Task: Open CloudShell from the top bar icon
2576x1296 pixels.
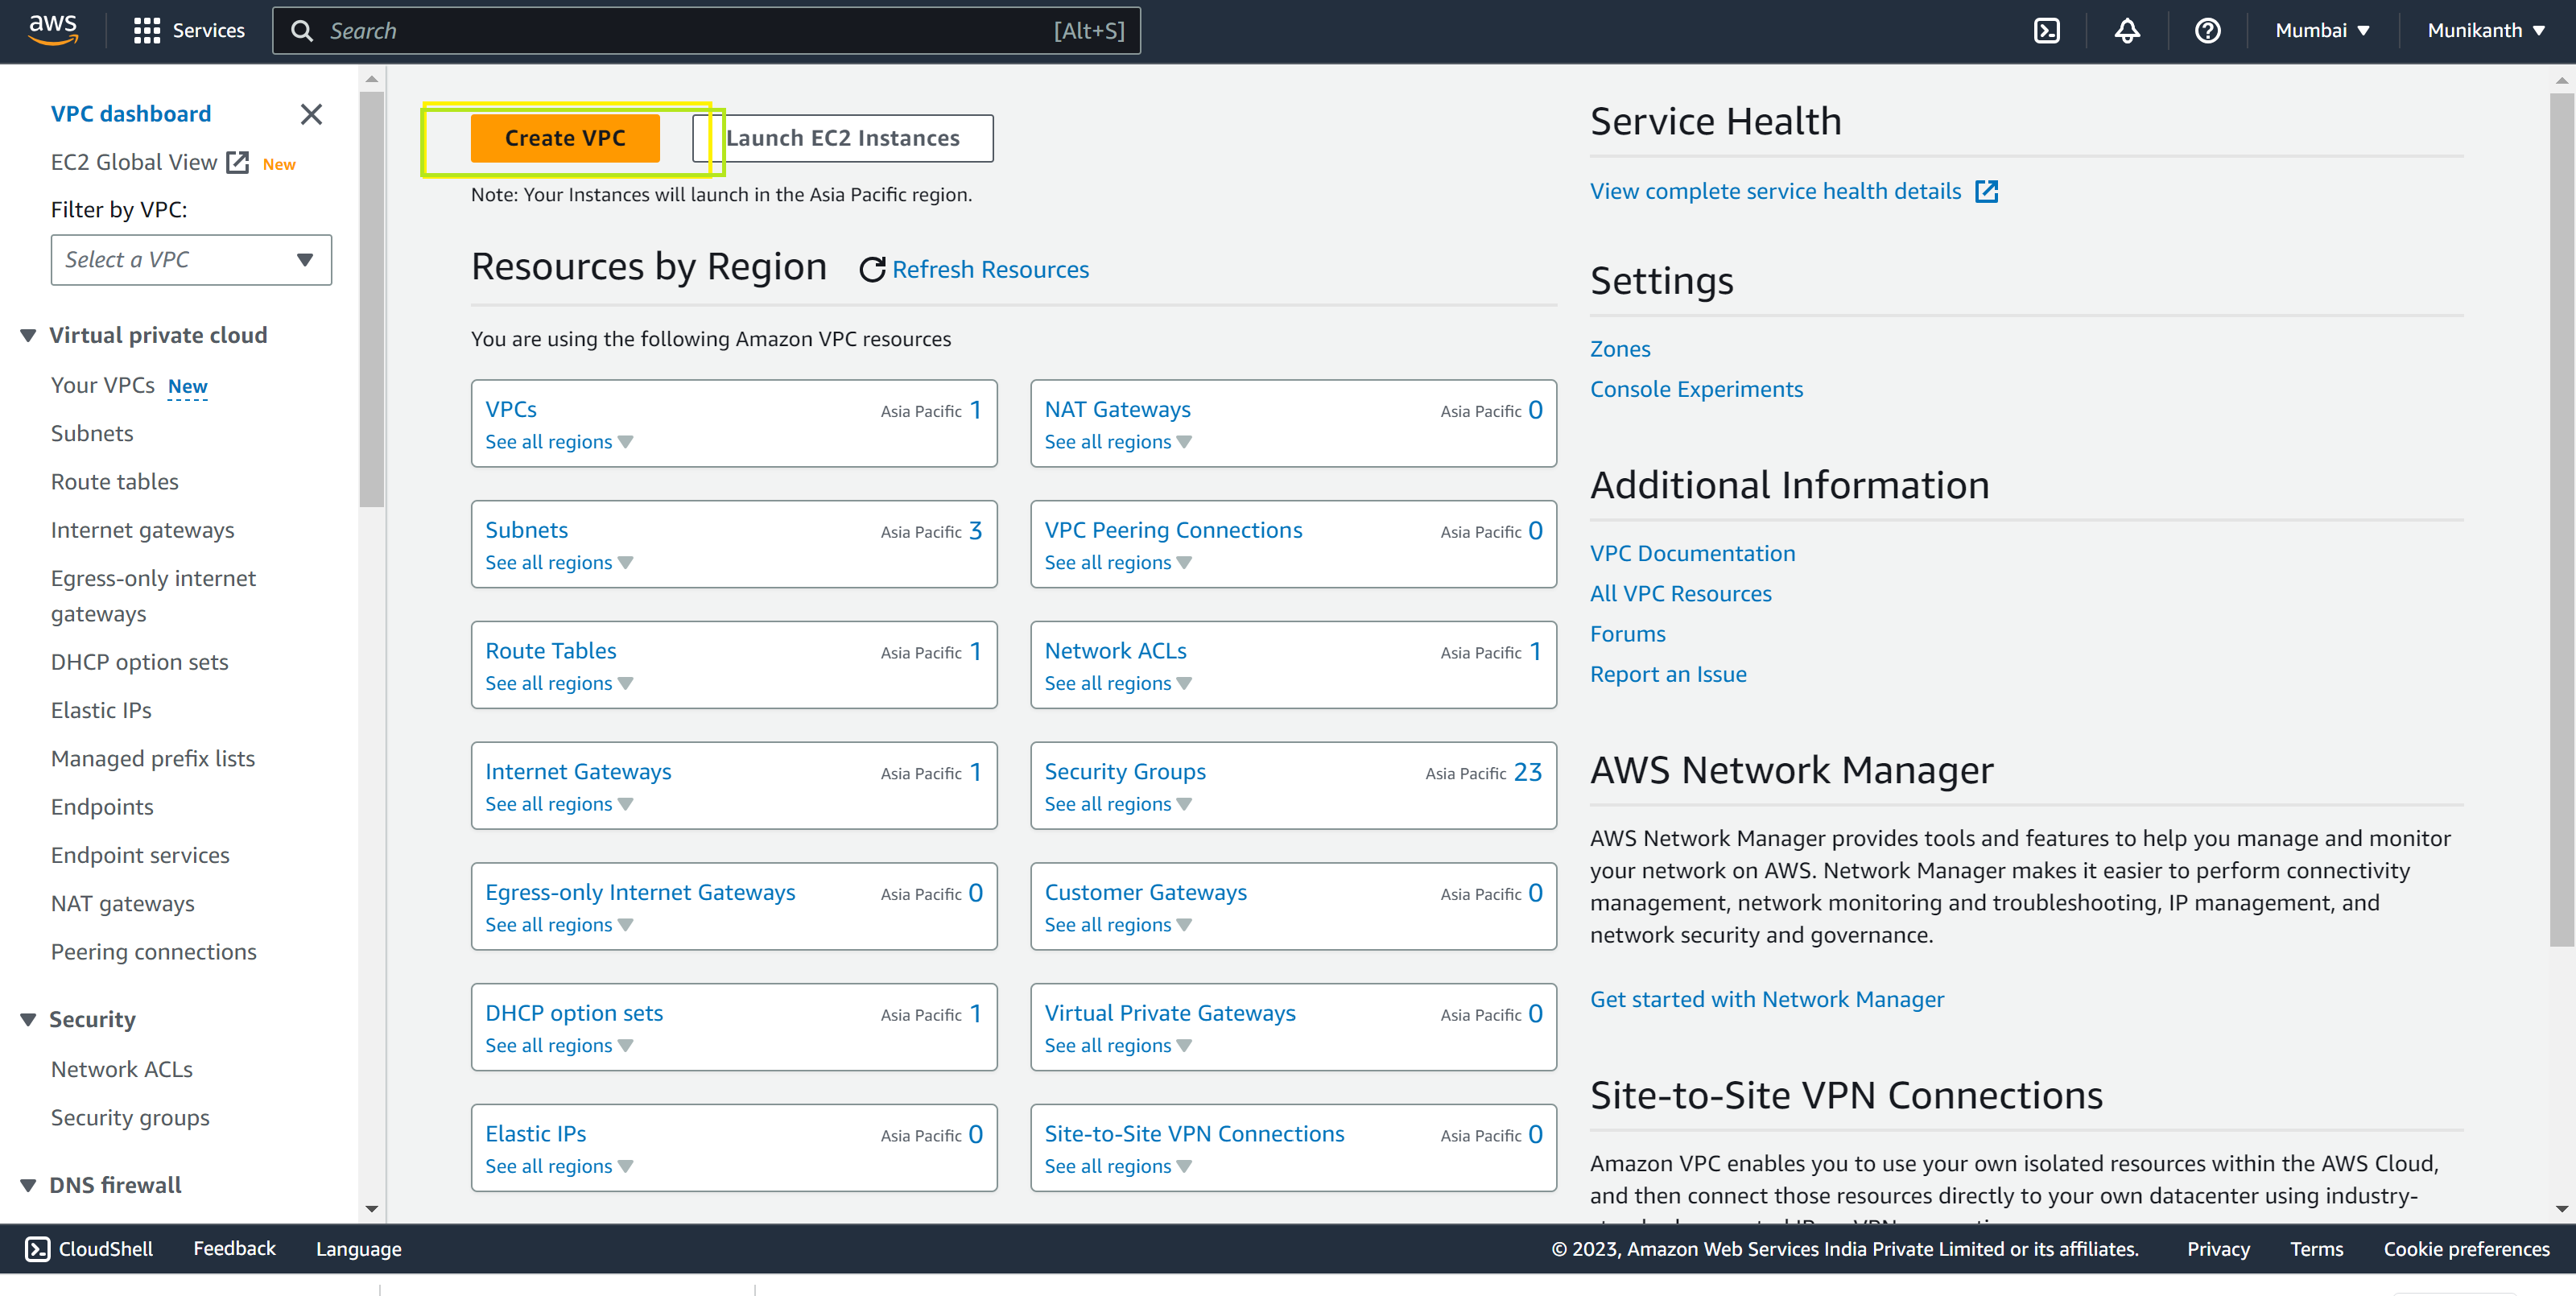Action: tap(2046, 30)
